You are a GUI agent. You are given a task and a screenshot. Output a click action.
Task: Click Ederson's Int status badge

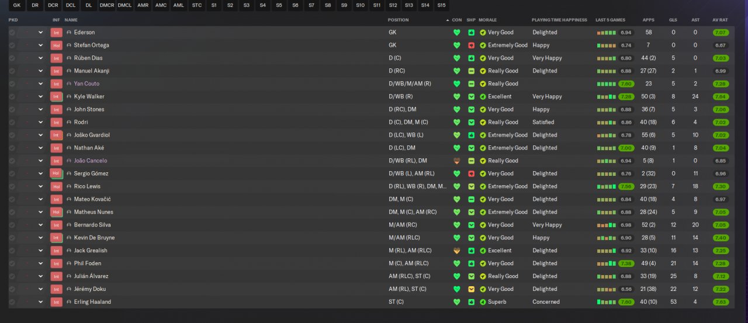[56, 33]
